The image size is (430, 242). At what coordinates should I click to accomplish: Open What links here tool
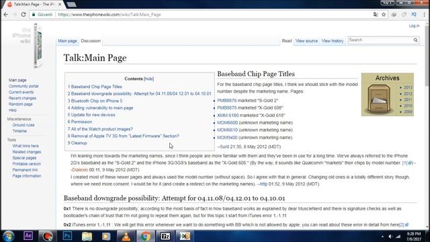26,146
